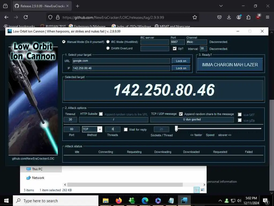Reload the GitHub release page
This screenshot has height=206, width=274.
tap(26, 17)
